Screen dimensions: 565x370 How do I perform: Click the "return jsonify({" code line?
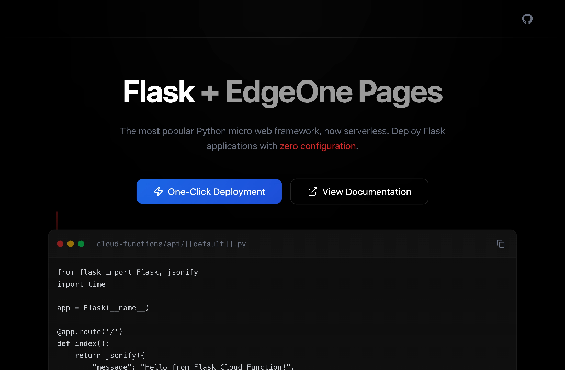pos(106,355)
